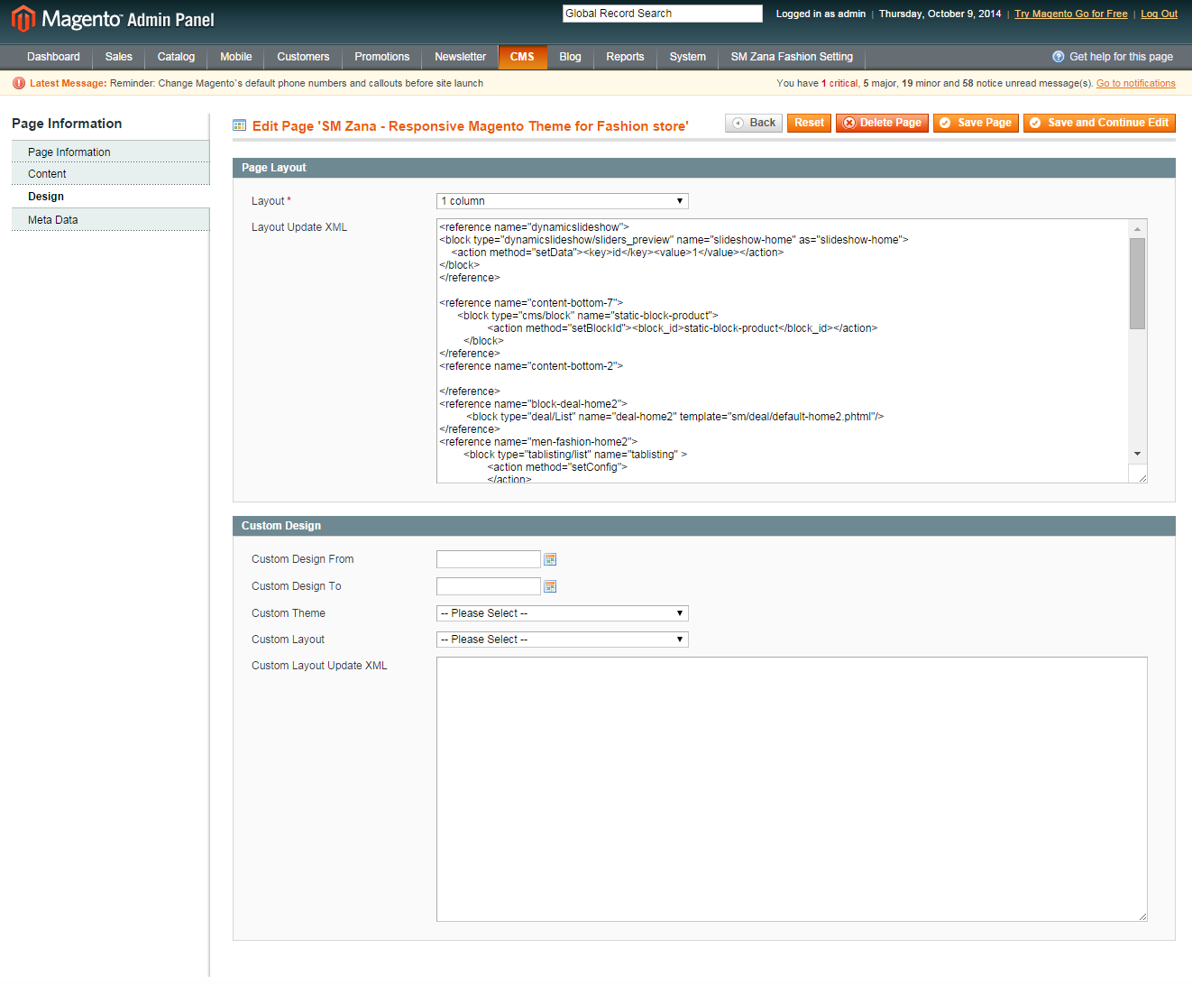
Task: Click the Layout Update XML resize handle
Action: pyautogui.click(x=1142, y=478)
